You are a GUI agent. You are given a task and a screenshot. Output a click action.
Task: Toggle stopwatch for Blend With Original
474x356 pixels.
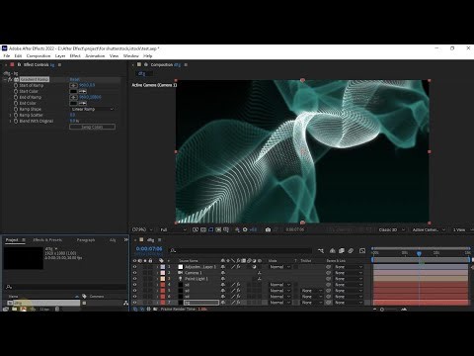tap(16, 121)
